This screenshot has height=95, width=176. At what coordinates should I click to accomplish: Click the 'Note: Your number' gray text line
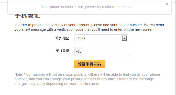coord(87,74)
